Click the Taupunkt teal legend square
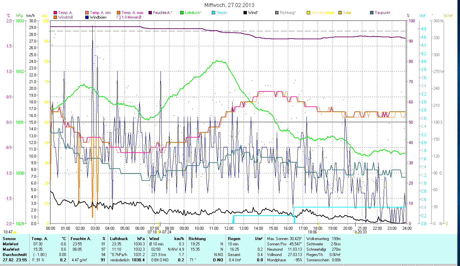This screenshot has width=460, height=266. point(371,13)
